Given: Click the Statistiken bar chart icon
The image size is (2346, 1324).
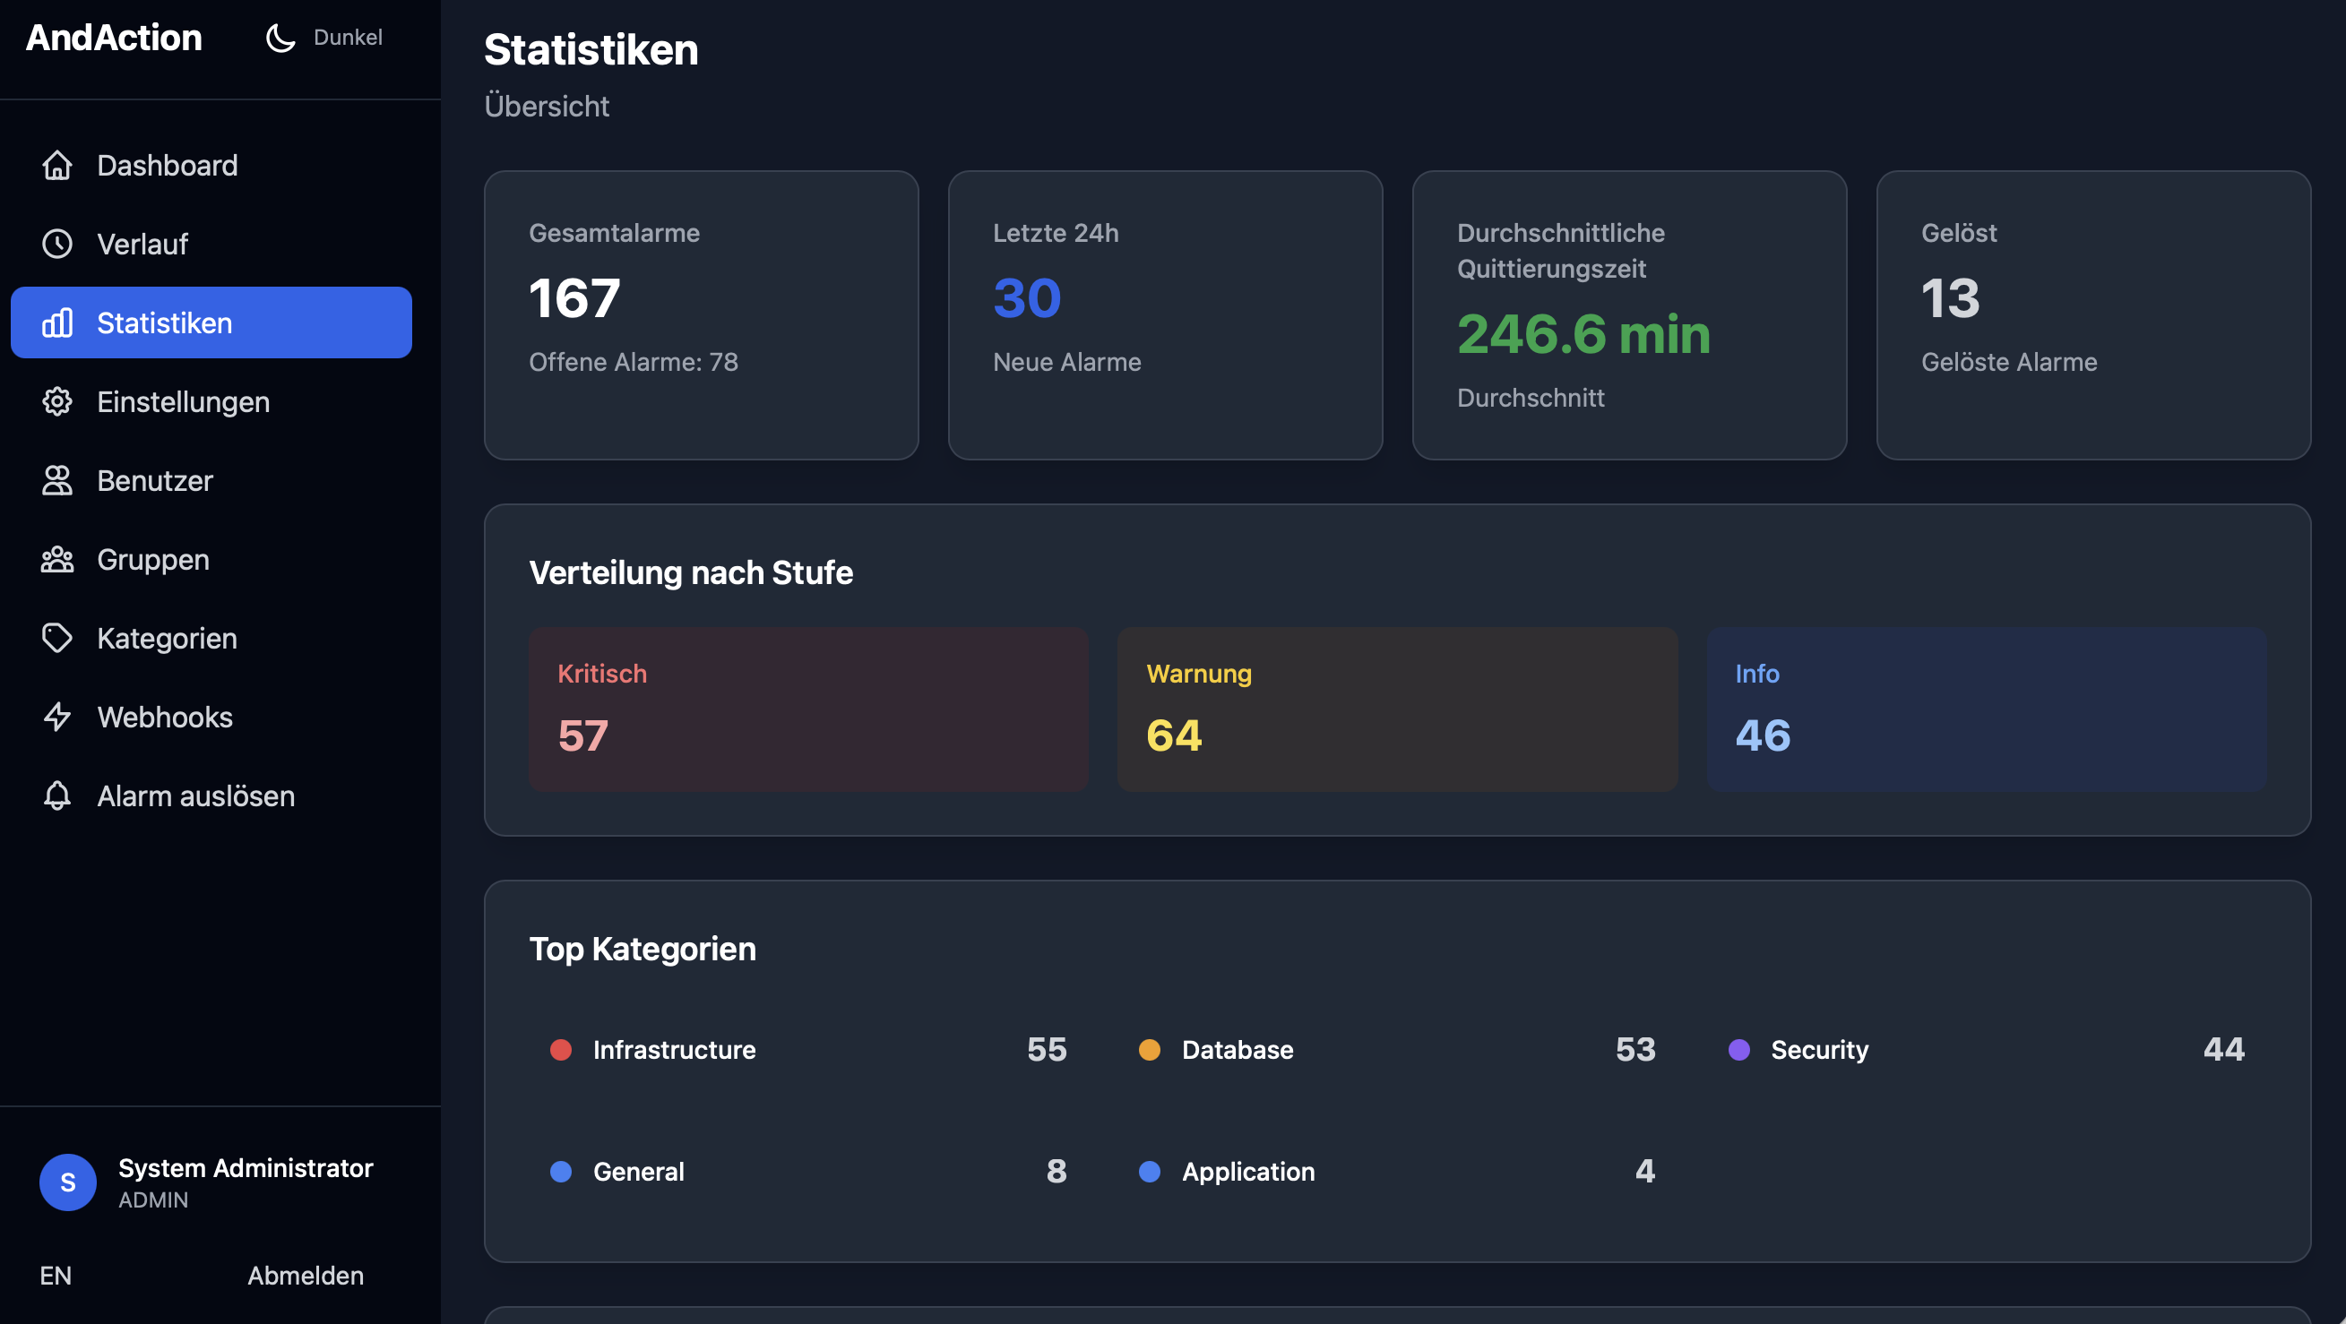Looking at the screenshot, I should (56, 322).
